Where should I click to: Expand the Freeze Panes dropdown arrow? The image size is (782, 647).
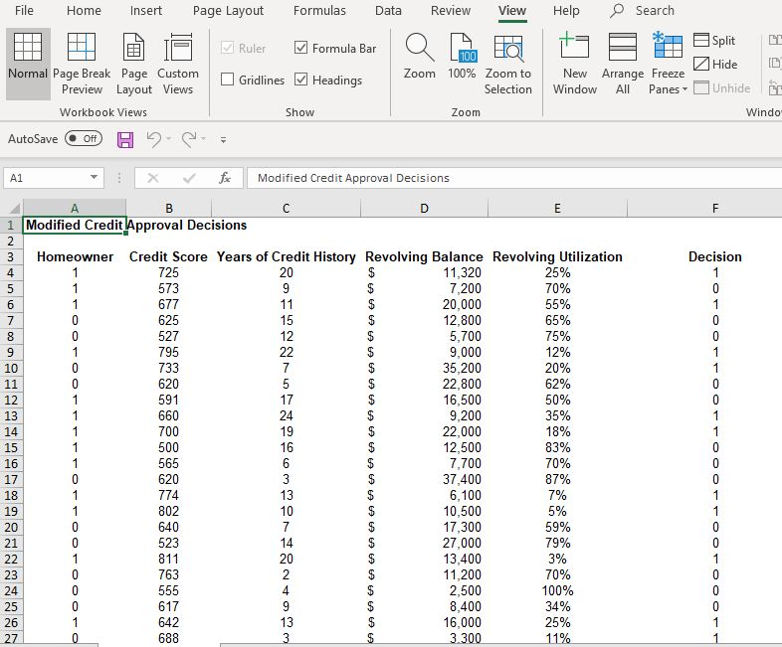pyautogui.click(x=684, y=89)
